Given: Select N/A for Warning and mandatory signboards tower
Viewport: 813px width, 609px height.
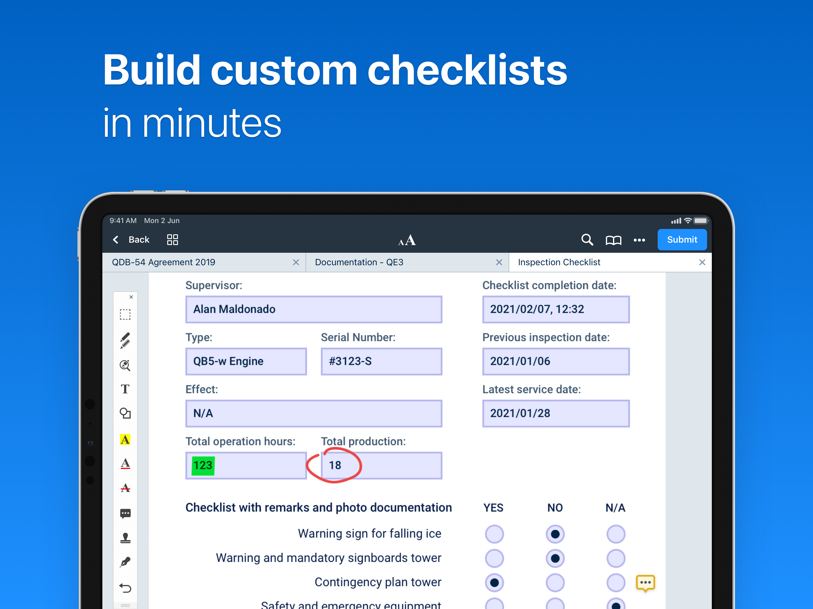Looking at the screenshot, I should tap(616, 558).
